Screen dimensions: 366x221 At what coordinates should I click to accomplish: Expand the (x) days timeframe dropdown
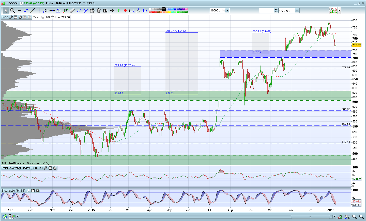click(x=297, y=10)
